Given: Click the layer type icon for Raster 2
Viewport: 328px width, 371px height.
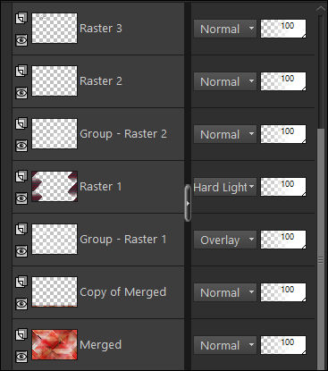Looking at the screenshot, I should click(x=21, y=71).
